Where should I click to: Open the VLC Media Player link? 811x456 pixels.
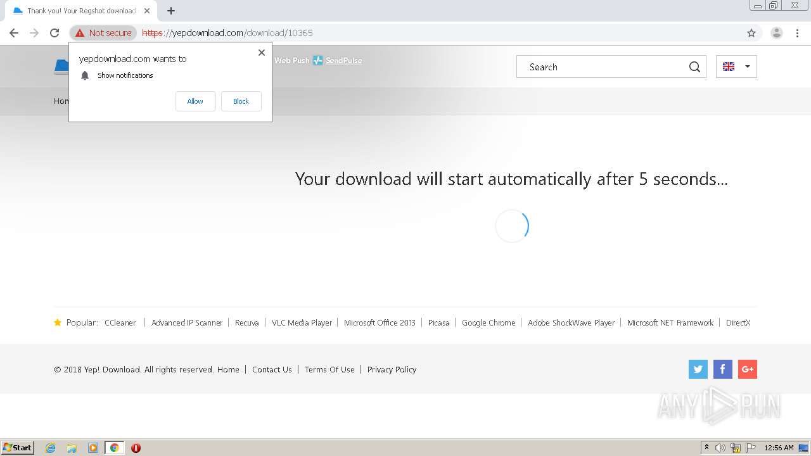(302, 322)
